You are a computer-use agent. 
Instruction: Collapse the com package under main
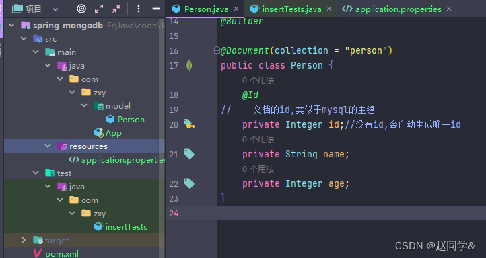(x=60, y=79)
